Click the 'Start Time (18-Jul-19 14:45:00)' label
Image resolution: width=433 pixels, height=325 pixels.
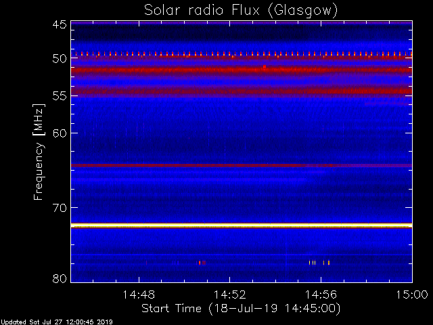(x=241, y=309)
